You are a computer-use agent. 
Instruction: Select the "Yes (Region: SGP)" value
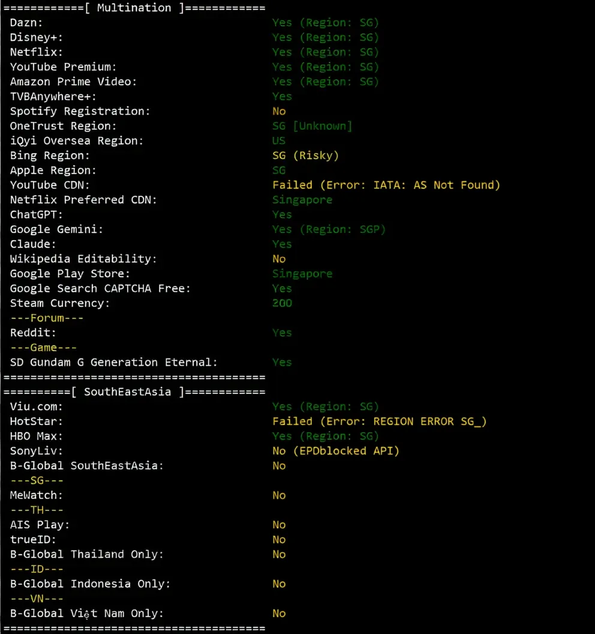[329, 229]
